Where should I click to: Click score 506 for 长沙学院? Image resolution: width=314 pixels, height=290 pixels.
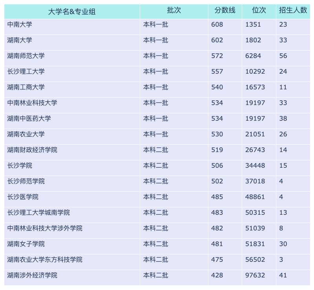pyautogui.click(x=217, y=165)
